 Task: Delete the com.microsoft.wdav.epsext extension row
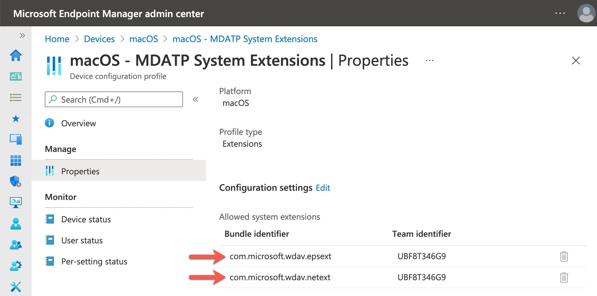pyautogui.click(x=564, y=257)
